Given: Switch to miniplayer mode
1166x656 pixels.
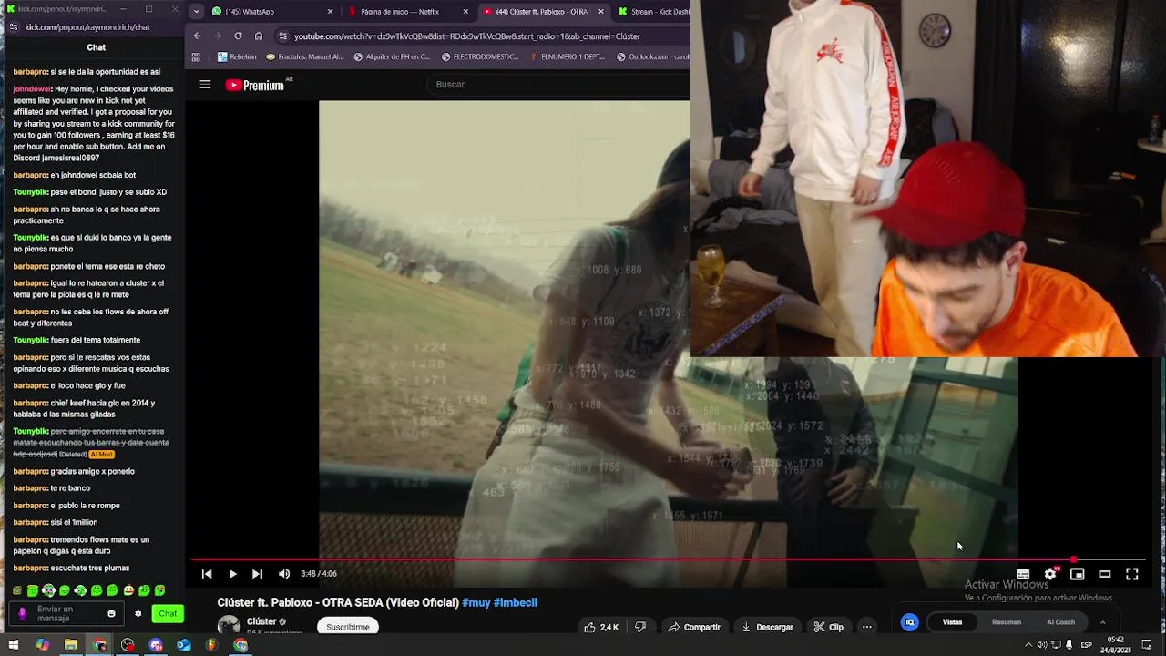Looking at the screenshot, I should click(x=1077, y=574).
